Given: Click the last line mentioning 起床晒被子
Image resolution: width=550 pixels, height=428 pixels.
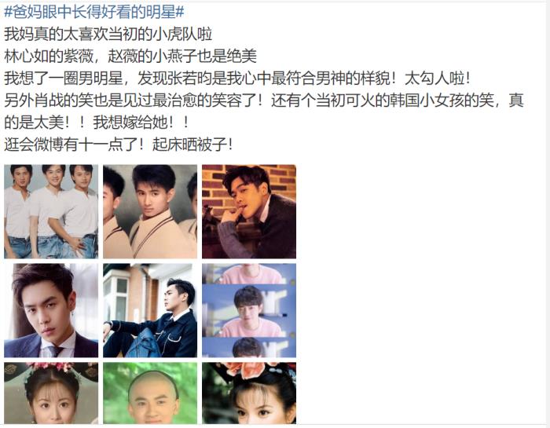Looking at the screenshot, I should pos(119,144).
